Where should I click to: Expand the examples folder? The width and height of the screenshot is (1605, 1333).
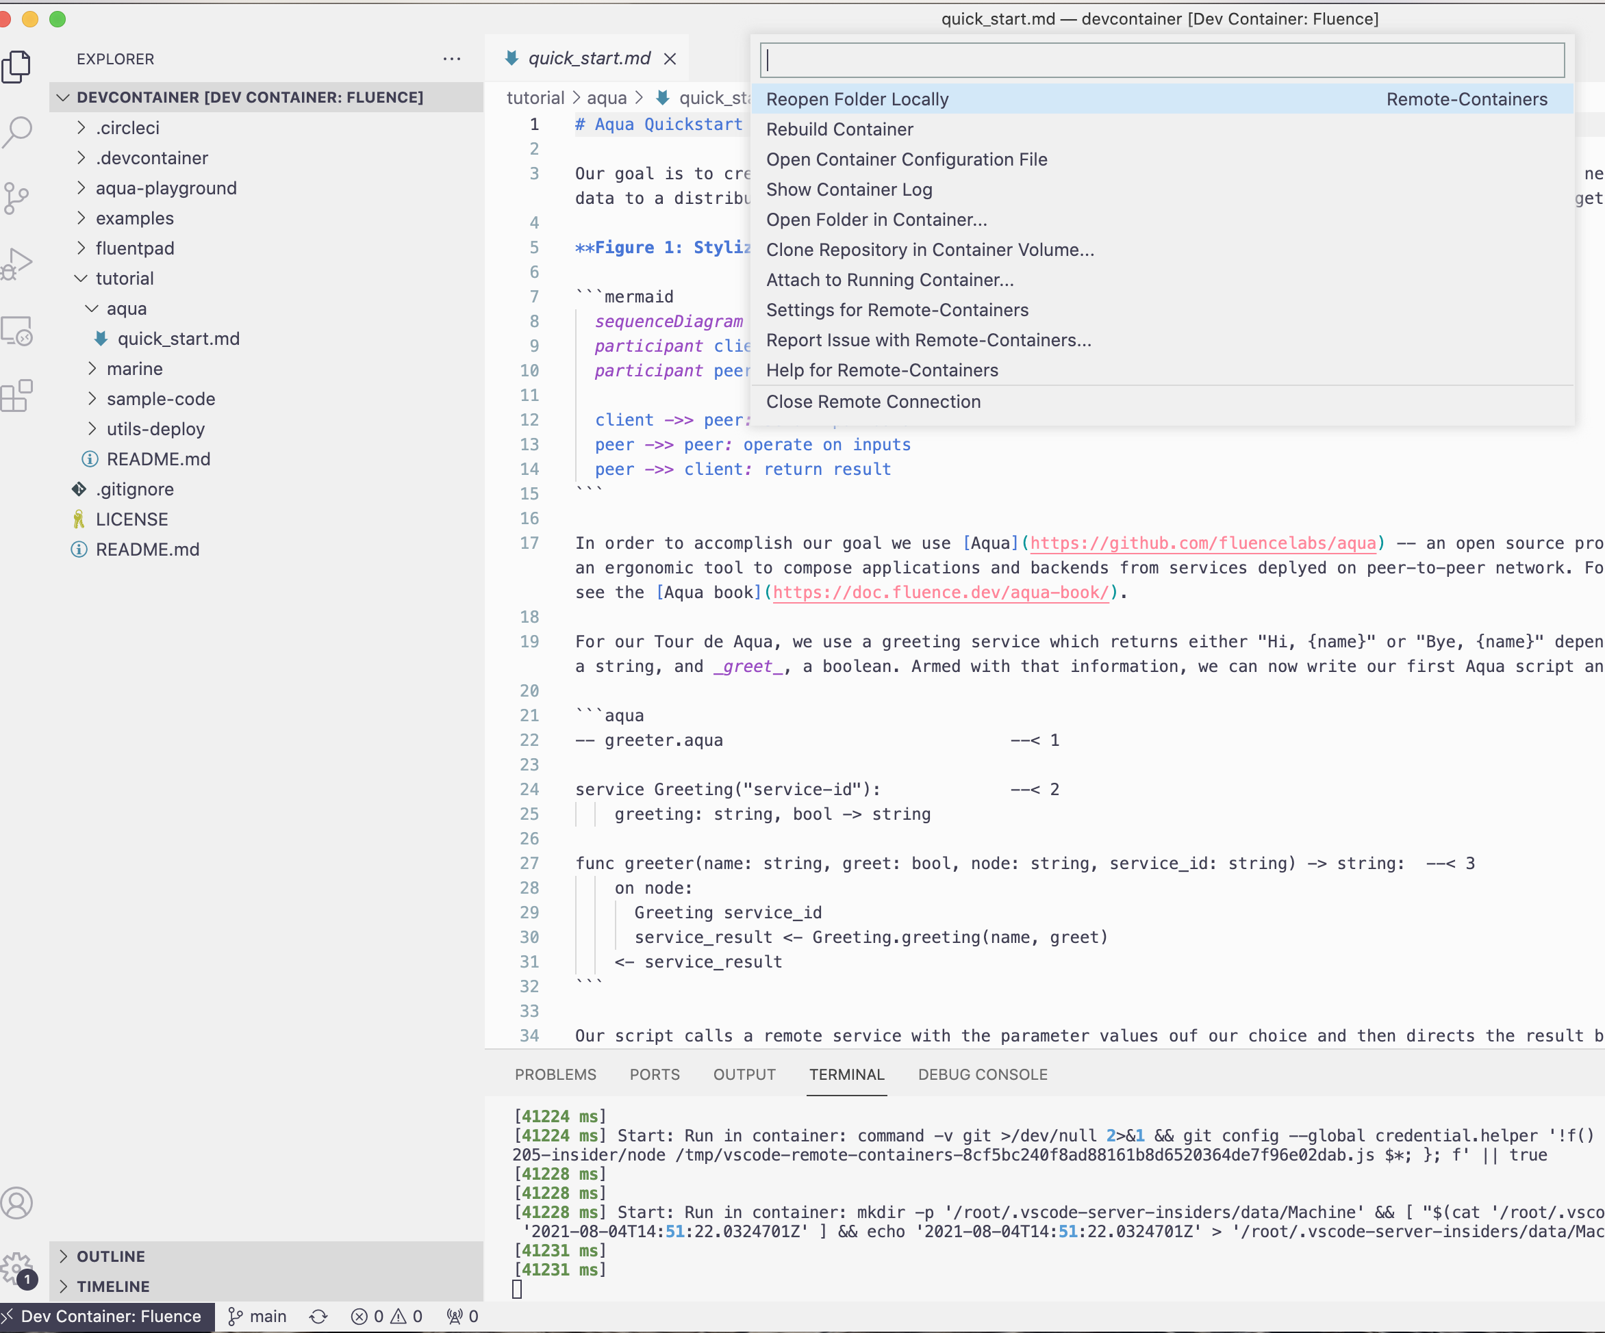click(266, 218)
